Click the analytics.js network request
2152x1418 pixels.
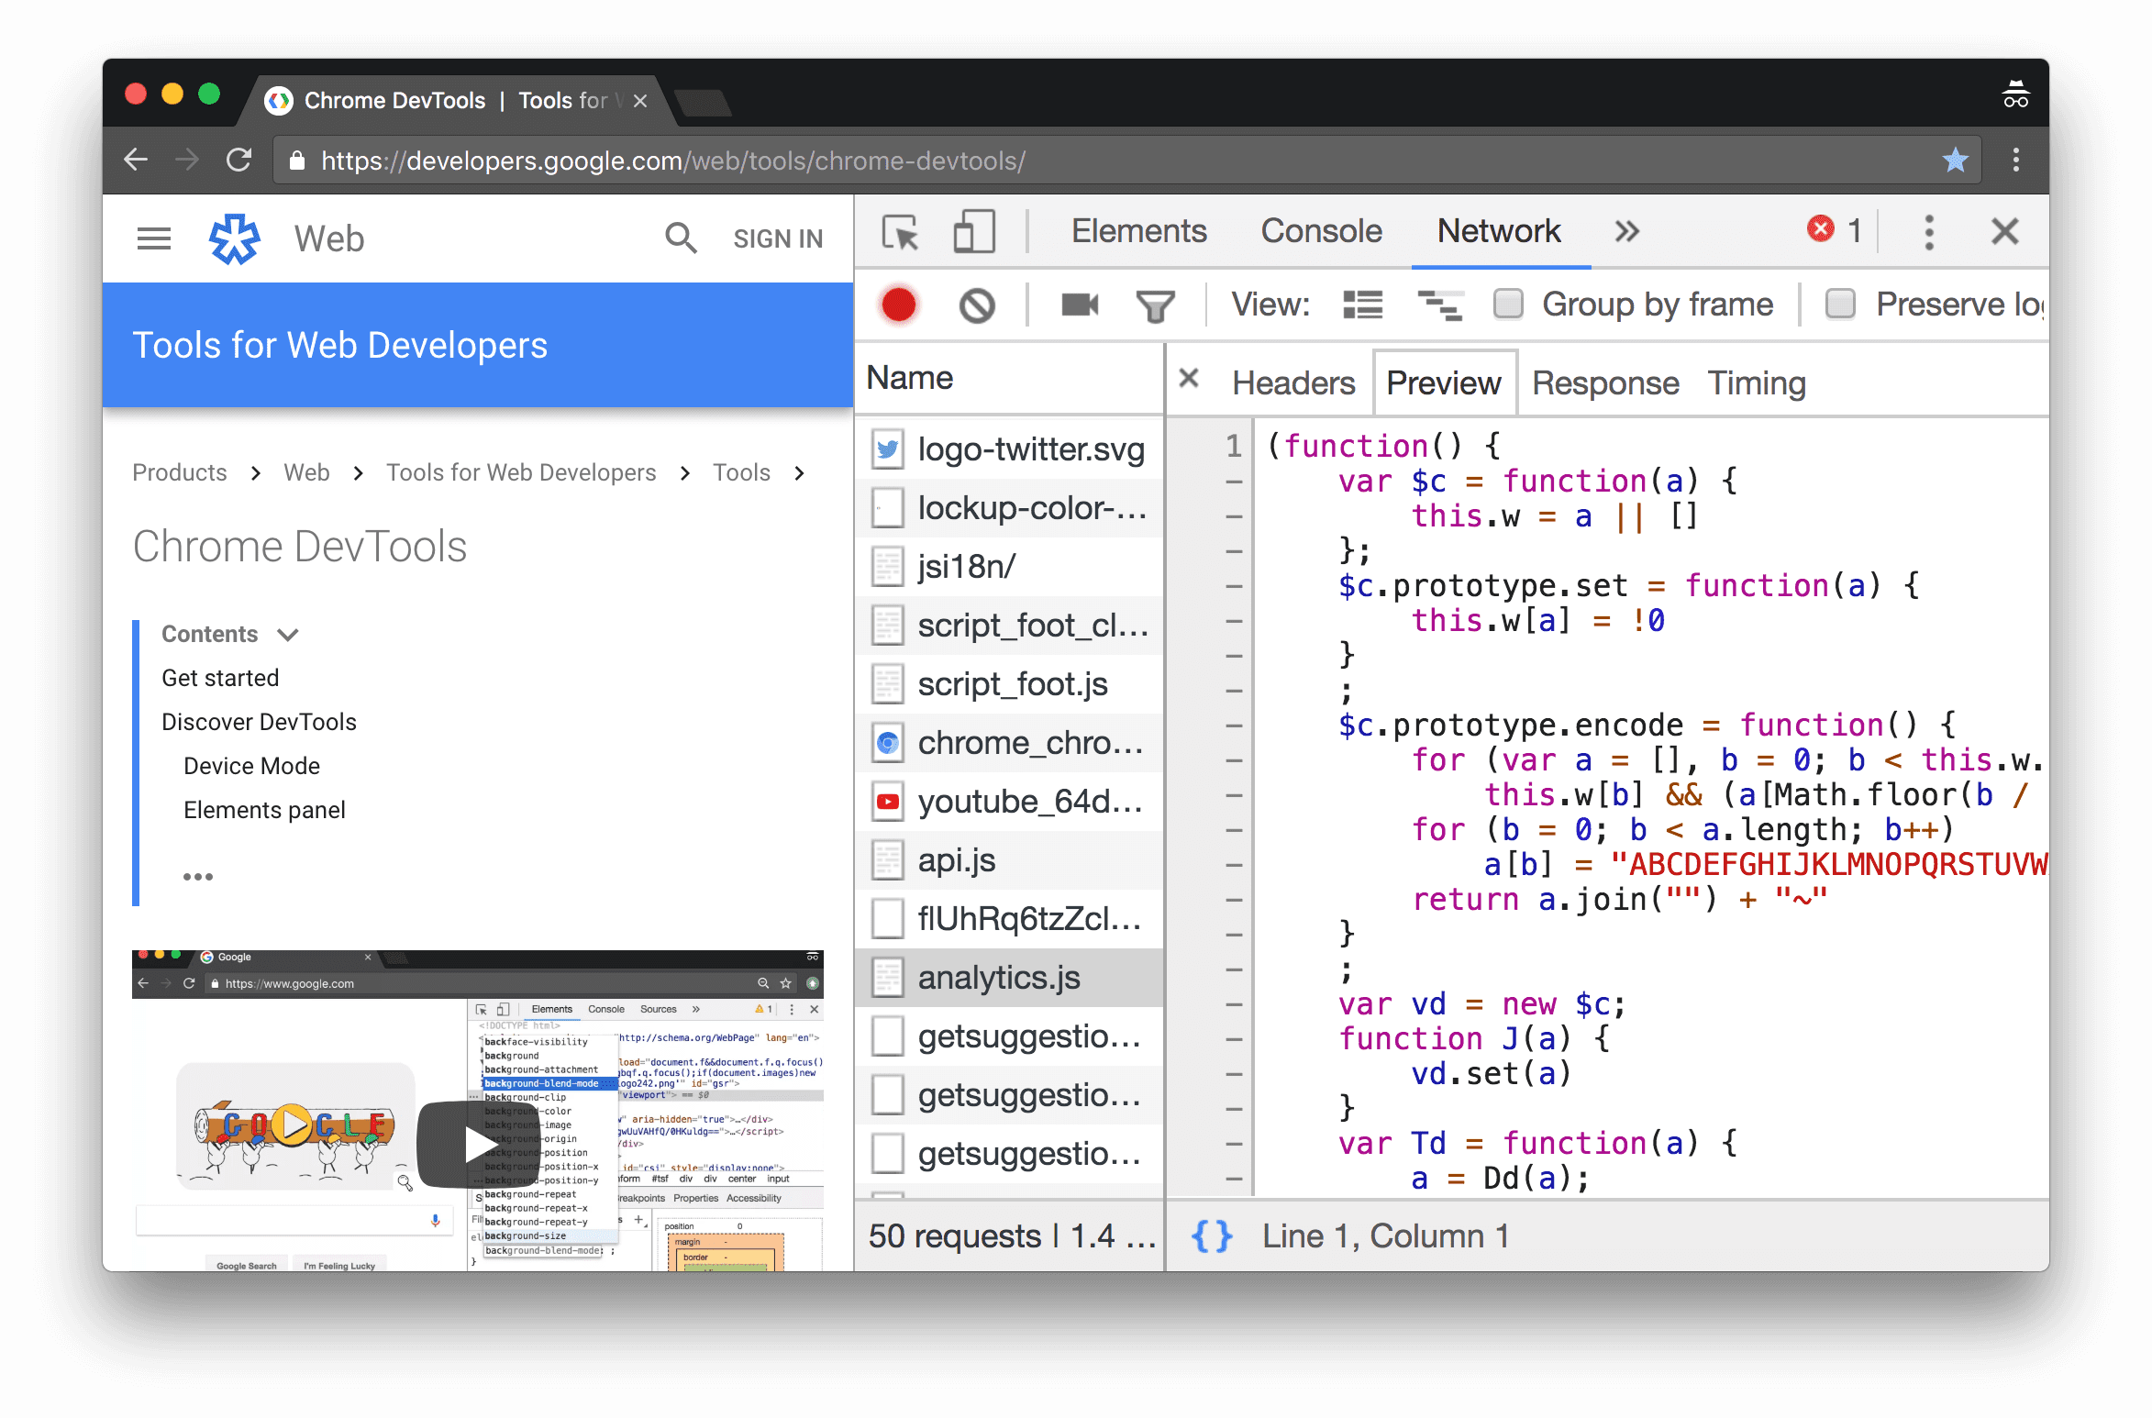[x=1002, y=978]
